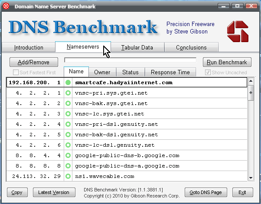Image resolution: width=261 pixels, height=204 pixels.
Task: Click ns1.wavecable.com hostname
Action: click(x=104, y=176)
